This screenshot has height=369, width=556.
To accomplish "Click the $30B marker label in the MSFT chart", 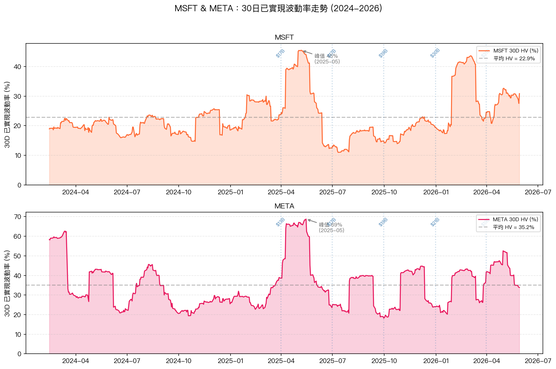I will pos(435,53).
